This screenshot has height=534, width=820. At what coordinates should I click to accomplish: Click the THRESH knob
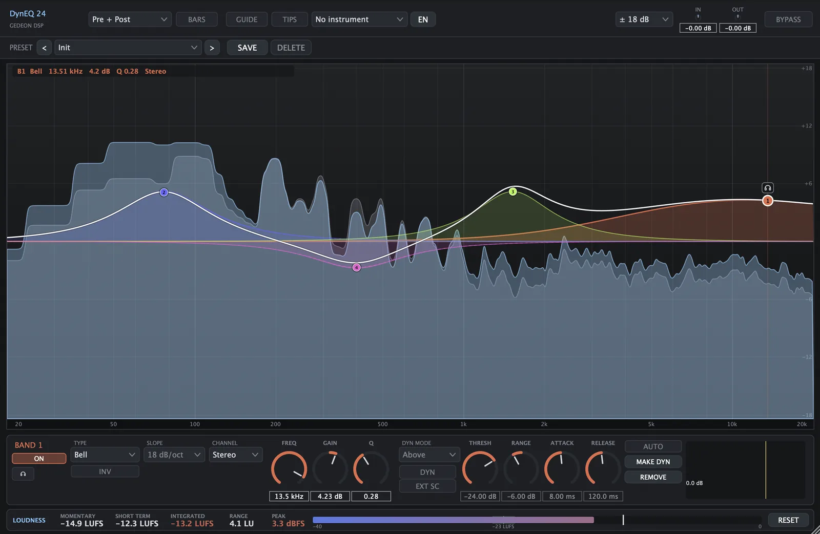pos(480,468)
